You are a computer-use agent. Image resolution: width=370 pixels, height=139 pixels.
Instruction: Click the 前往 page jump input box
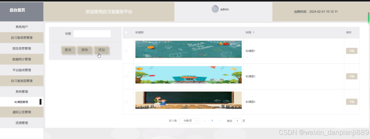pyautogui.click(x=237, y=121)
